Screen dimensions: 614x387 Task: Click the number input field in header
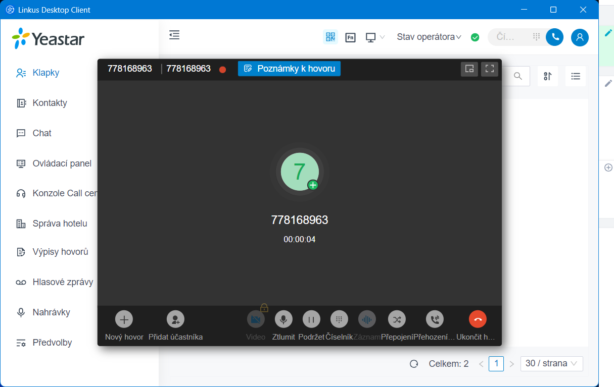coord(510,37)
